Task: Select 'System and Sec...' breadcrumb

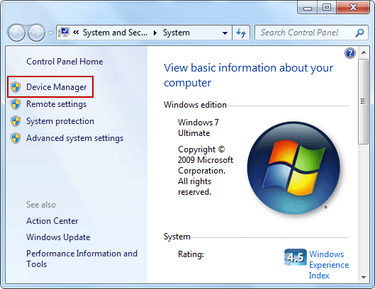Action: pyautogui.click(x=115, y=33)
